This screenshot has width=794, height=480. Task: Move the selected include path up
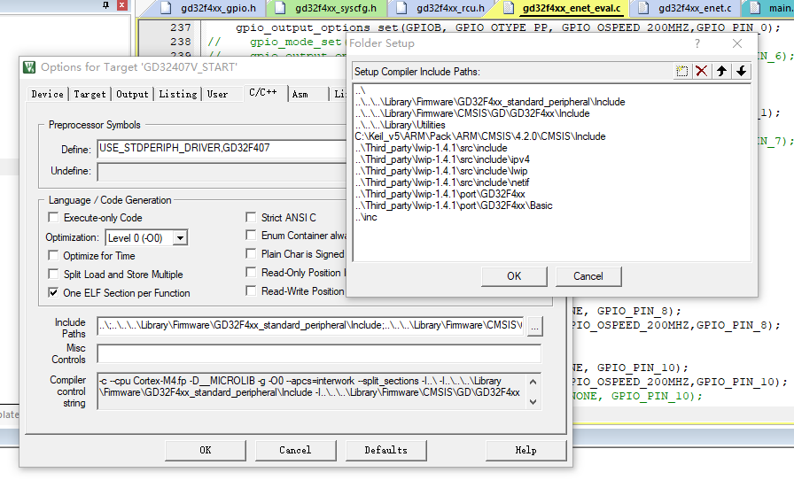click(721, 72)
